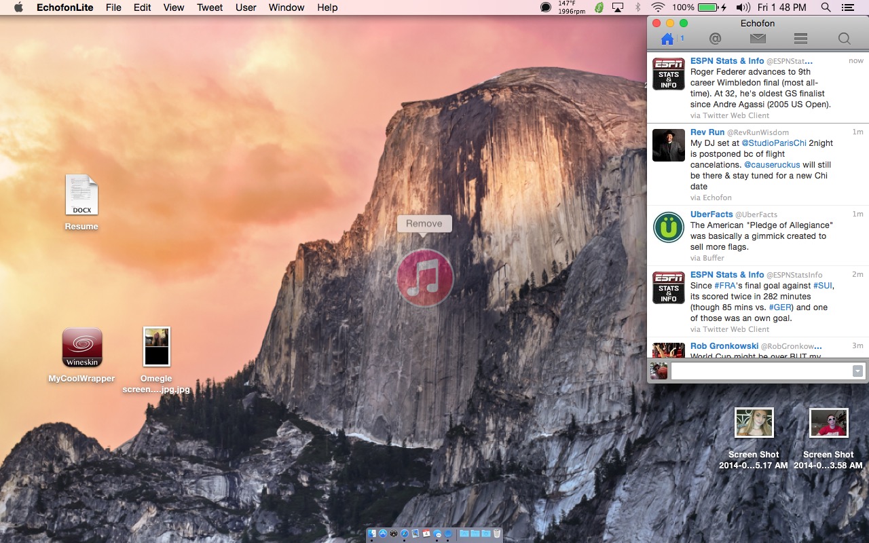Click the battery status indicator
This screenshot has width=869, height=543.
coord(699,7)
